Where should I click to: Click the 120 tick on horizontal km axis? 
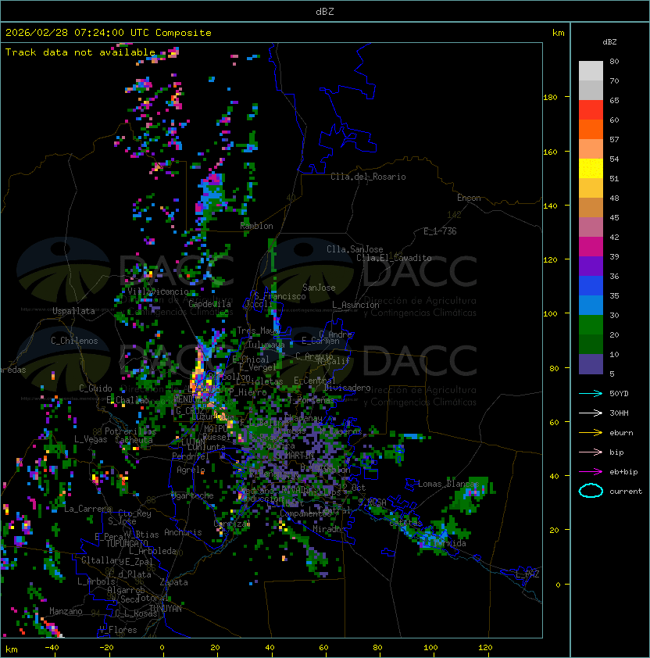click(x=485, y=648)
